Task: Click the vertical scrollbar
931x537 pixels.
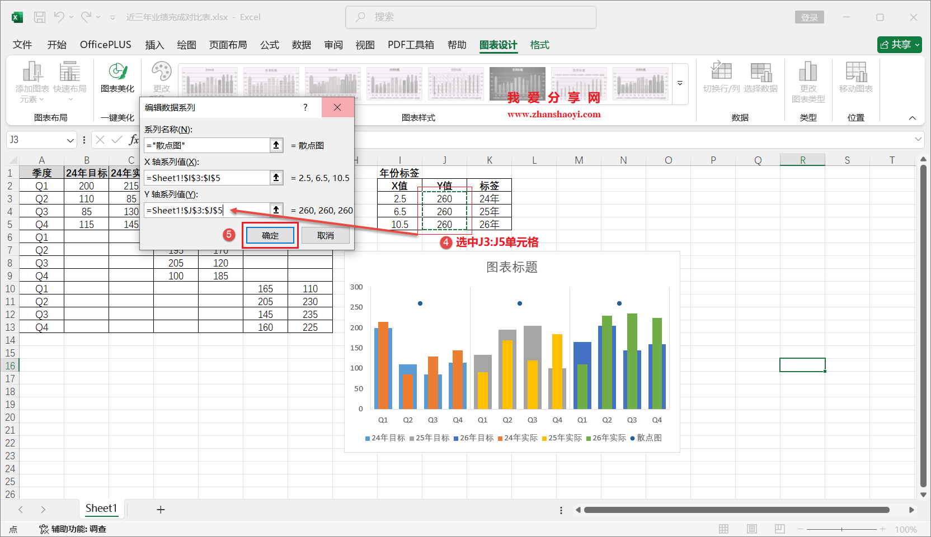Action: pyautogui.click(x=923, y=326)
